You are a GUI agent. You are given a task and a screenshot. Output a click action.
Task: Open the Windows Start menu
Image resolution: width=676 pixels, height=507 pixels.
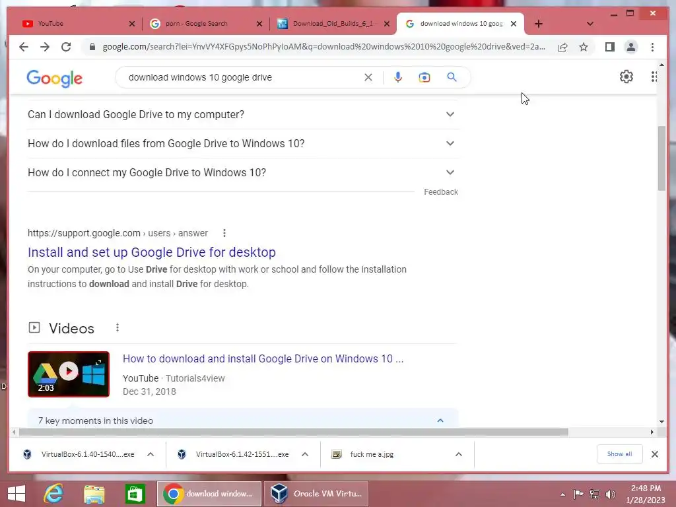[x=17, y=494]
